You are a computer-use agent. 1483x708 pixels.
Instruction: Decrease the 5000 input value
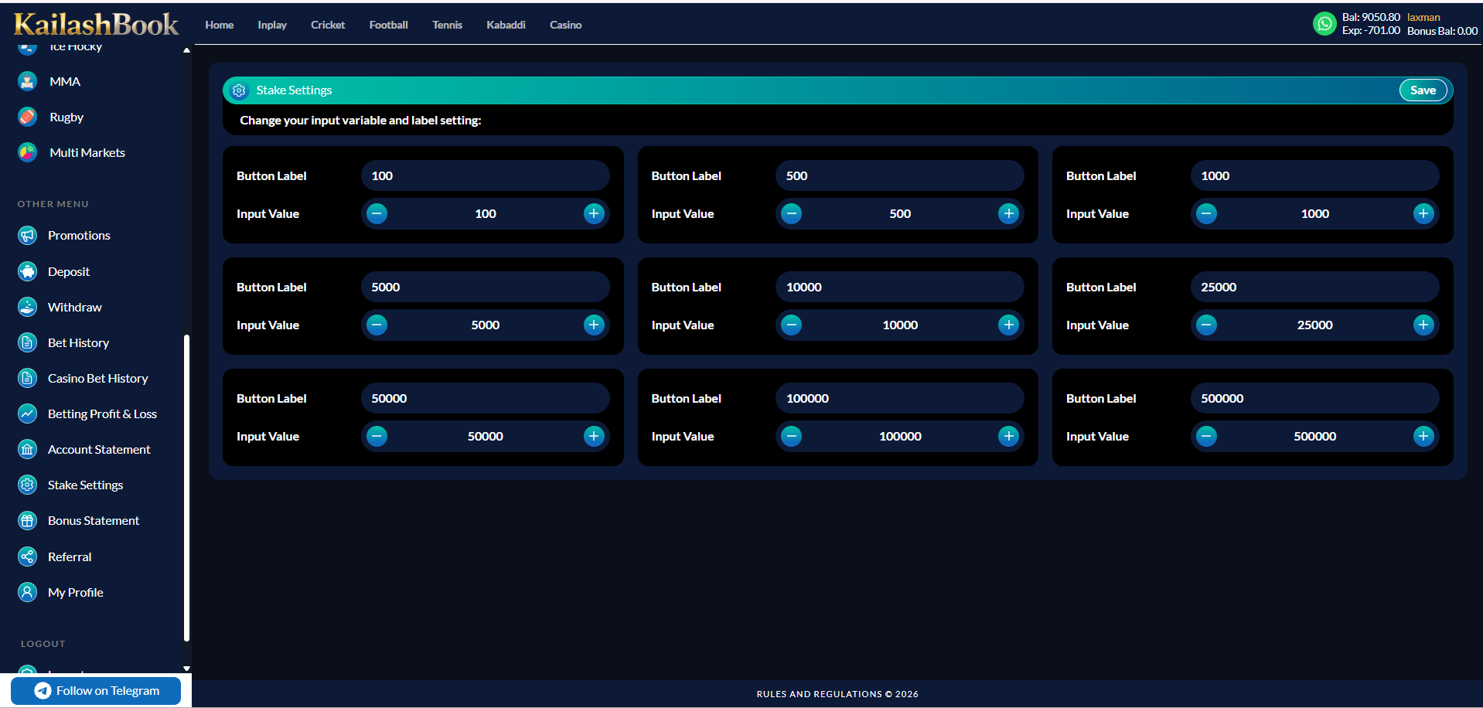[377, 325]
